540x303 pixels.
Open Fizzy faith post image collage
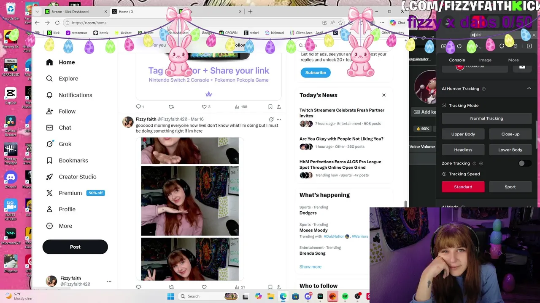[x=190, y=209]
